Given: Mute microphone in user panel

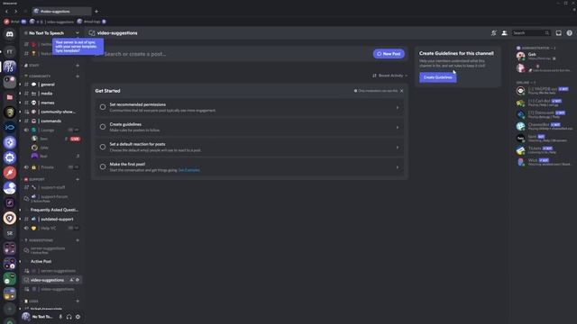Looking at the screenshot, I should 60,317.
